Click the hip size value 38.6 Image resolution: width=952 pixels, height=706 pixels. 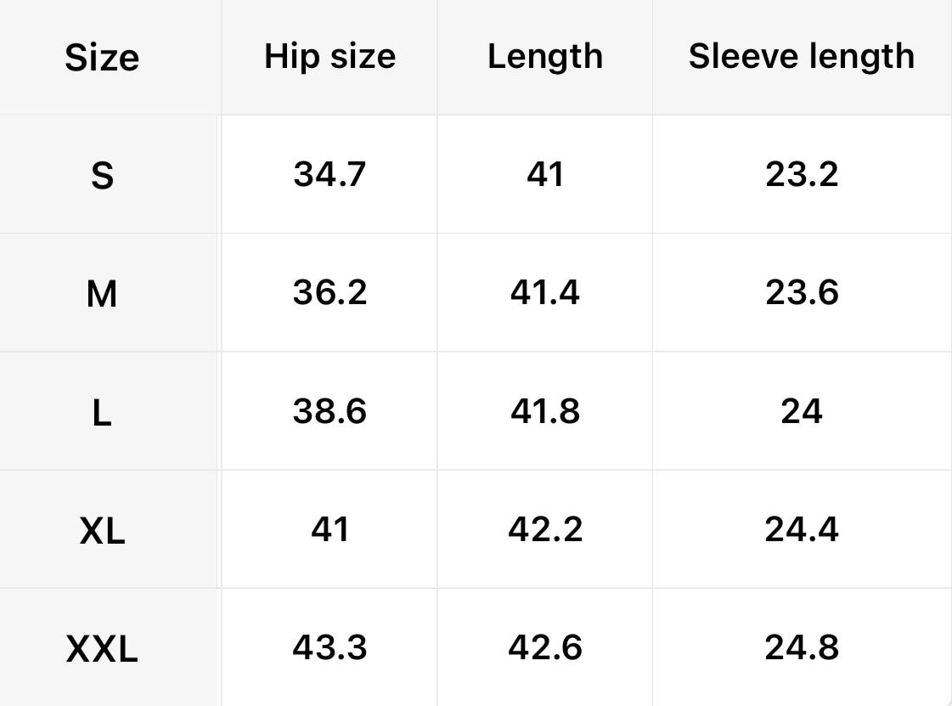tap(330, 411)
